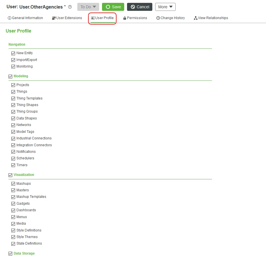Toggle the Thing Templates checkbox
Screen dimensions: 266x256
pos(13,98)
